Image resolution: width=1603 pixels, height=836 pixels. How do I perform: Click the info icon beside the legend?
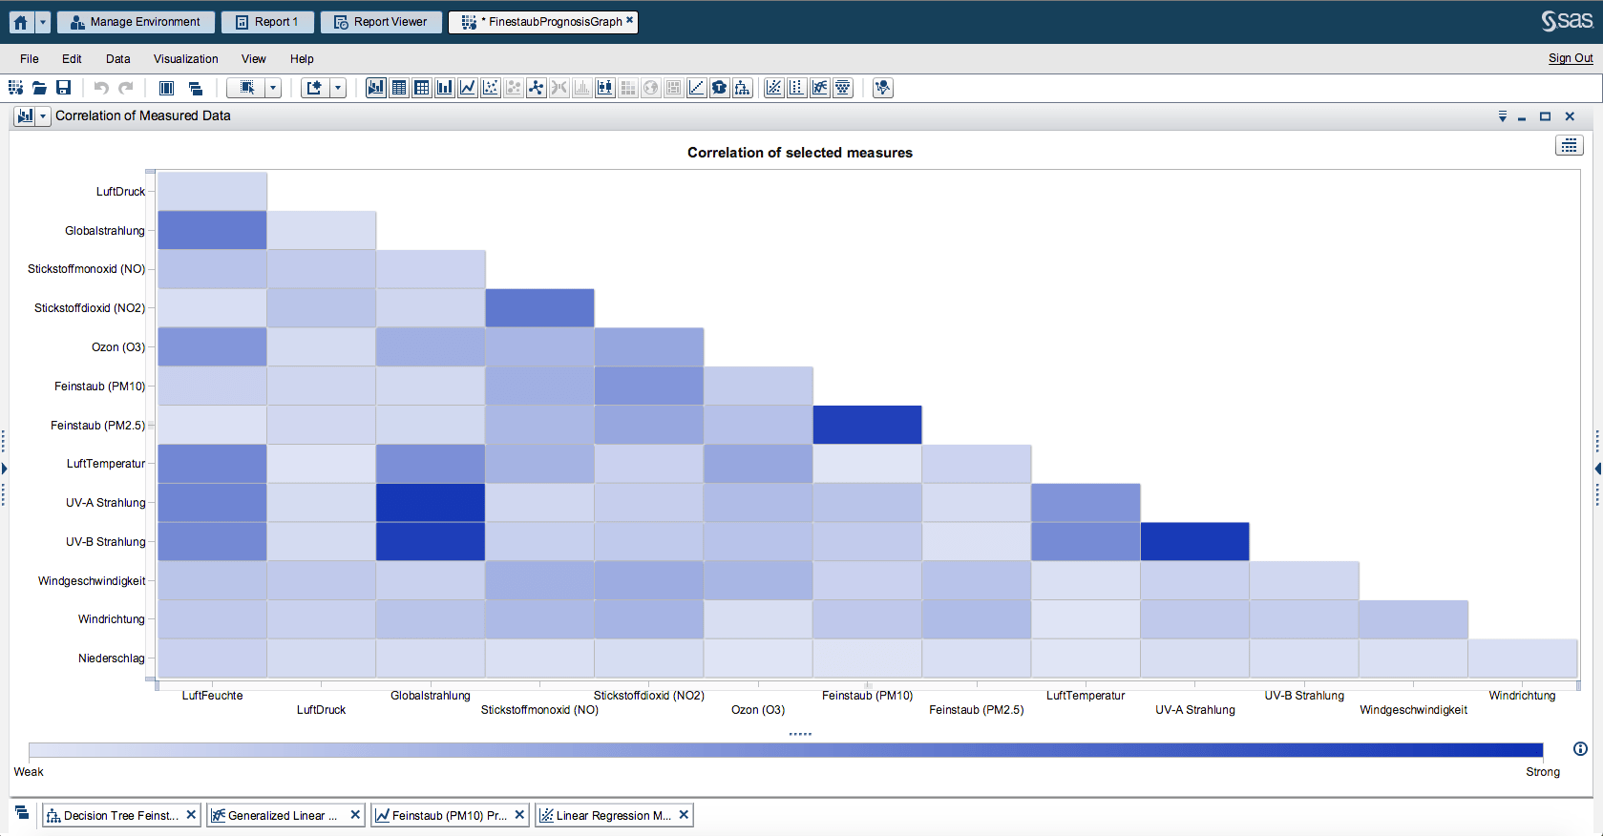[x=1580, y=749]
